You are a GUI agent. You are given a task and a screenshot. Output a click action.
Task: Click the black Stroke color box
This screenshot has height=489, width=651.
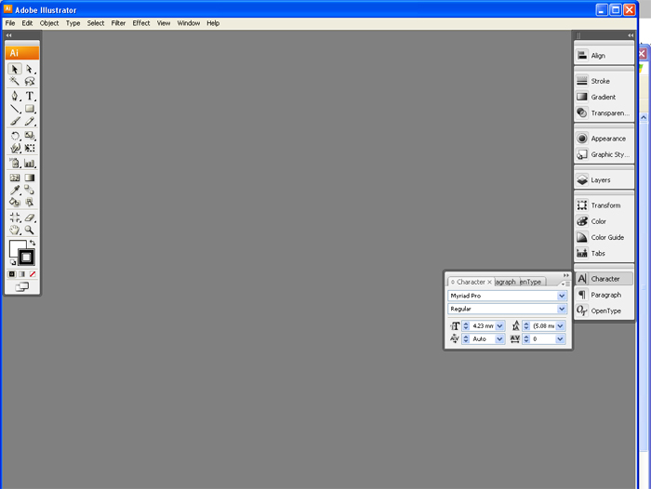[x=26, y=258]
